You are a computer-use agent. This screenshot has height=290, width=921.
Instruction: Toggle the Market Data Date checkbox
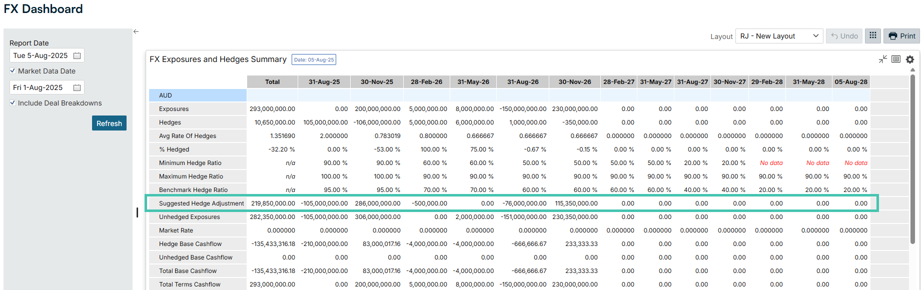coord(13,71)
